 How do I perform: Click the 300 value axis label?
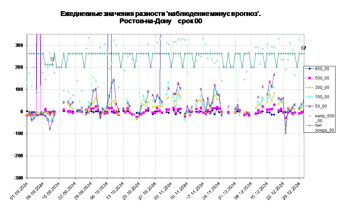point(19,45)
